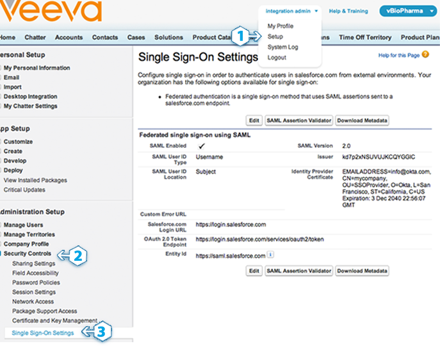Click the orange help question mark icon
This screenshot has height=346, width=440.
pos(425,56)
